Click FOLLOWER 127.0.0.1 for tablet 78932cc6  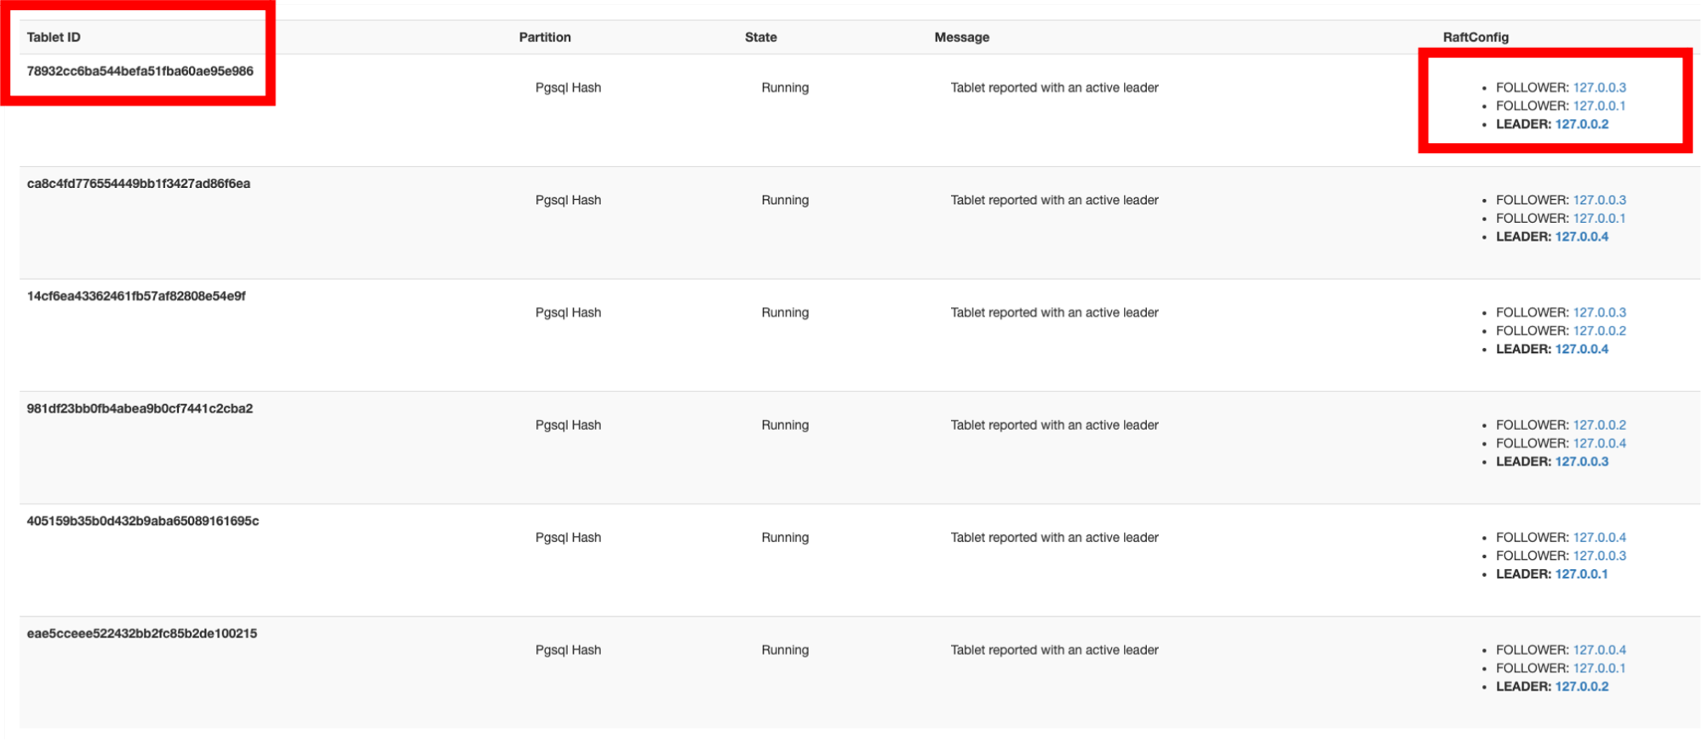(1599, 105)
